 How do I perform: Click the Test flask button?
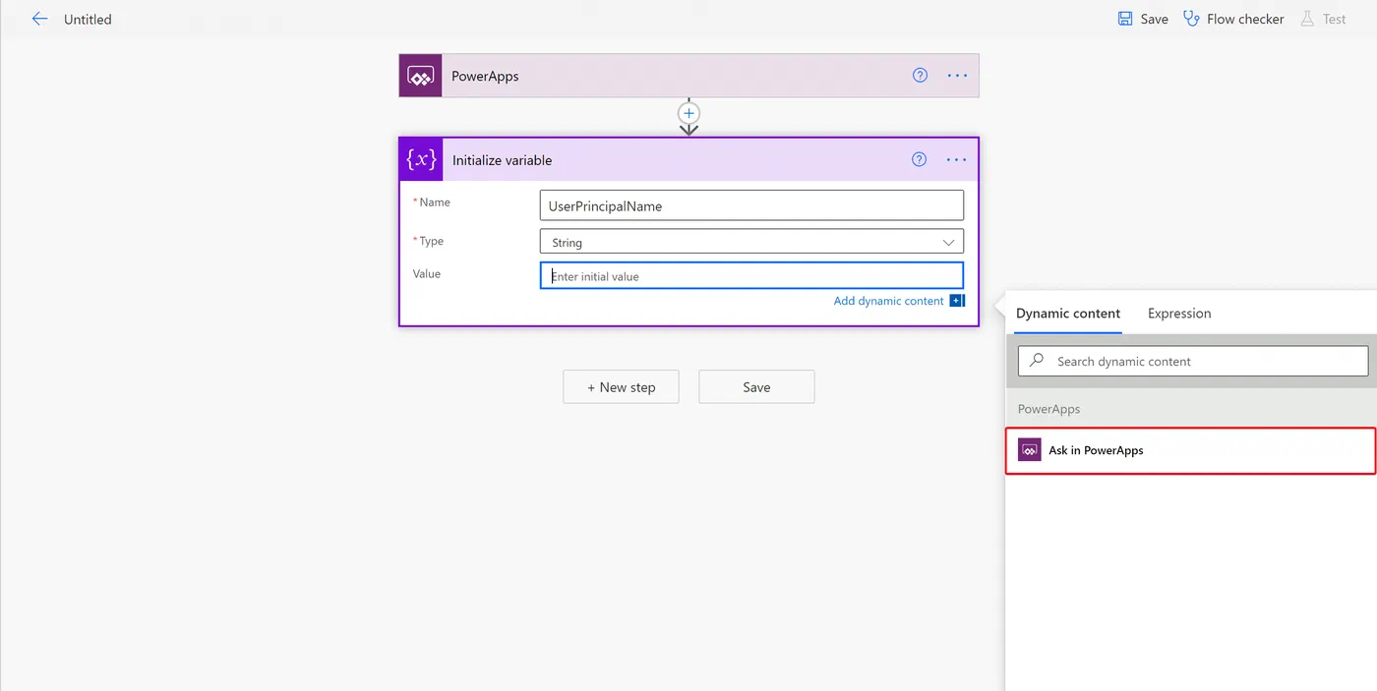pos(1323,19)
